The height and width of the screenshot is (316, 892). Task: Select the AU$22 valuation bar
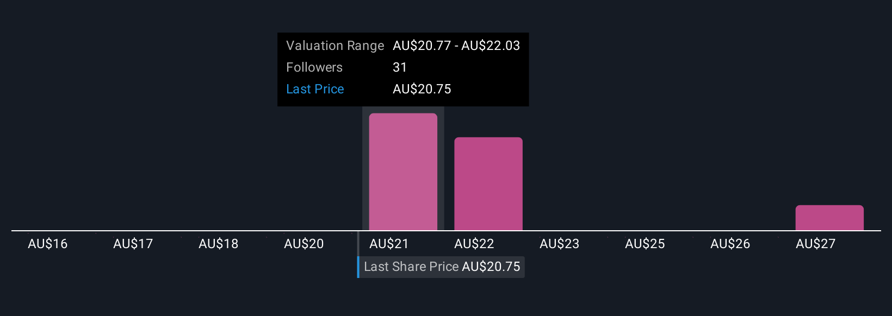click(x=488, y=184)
